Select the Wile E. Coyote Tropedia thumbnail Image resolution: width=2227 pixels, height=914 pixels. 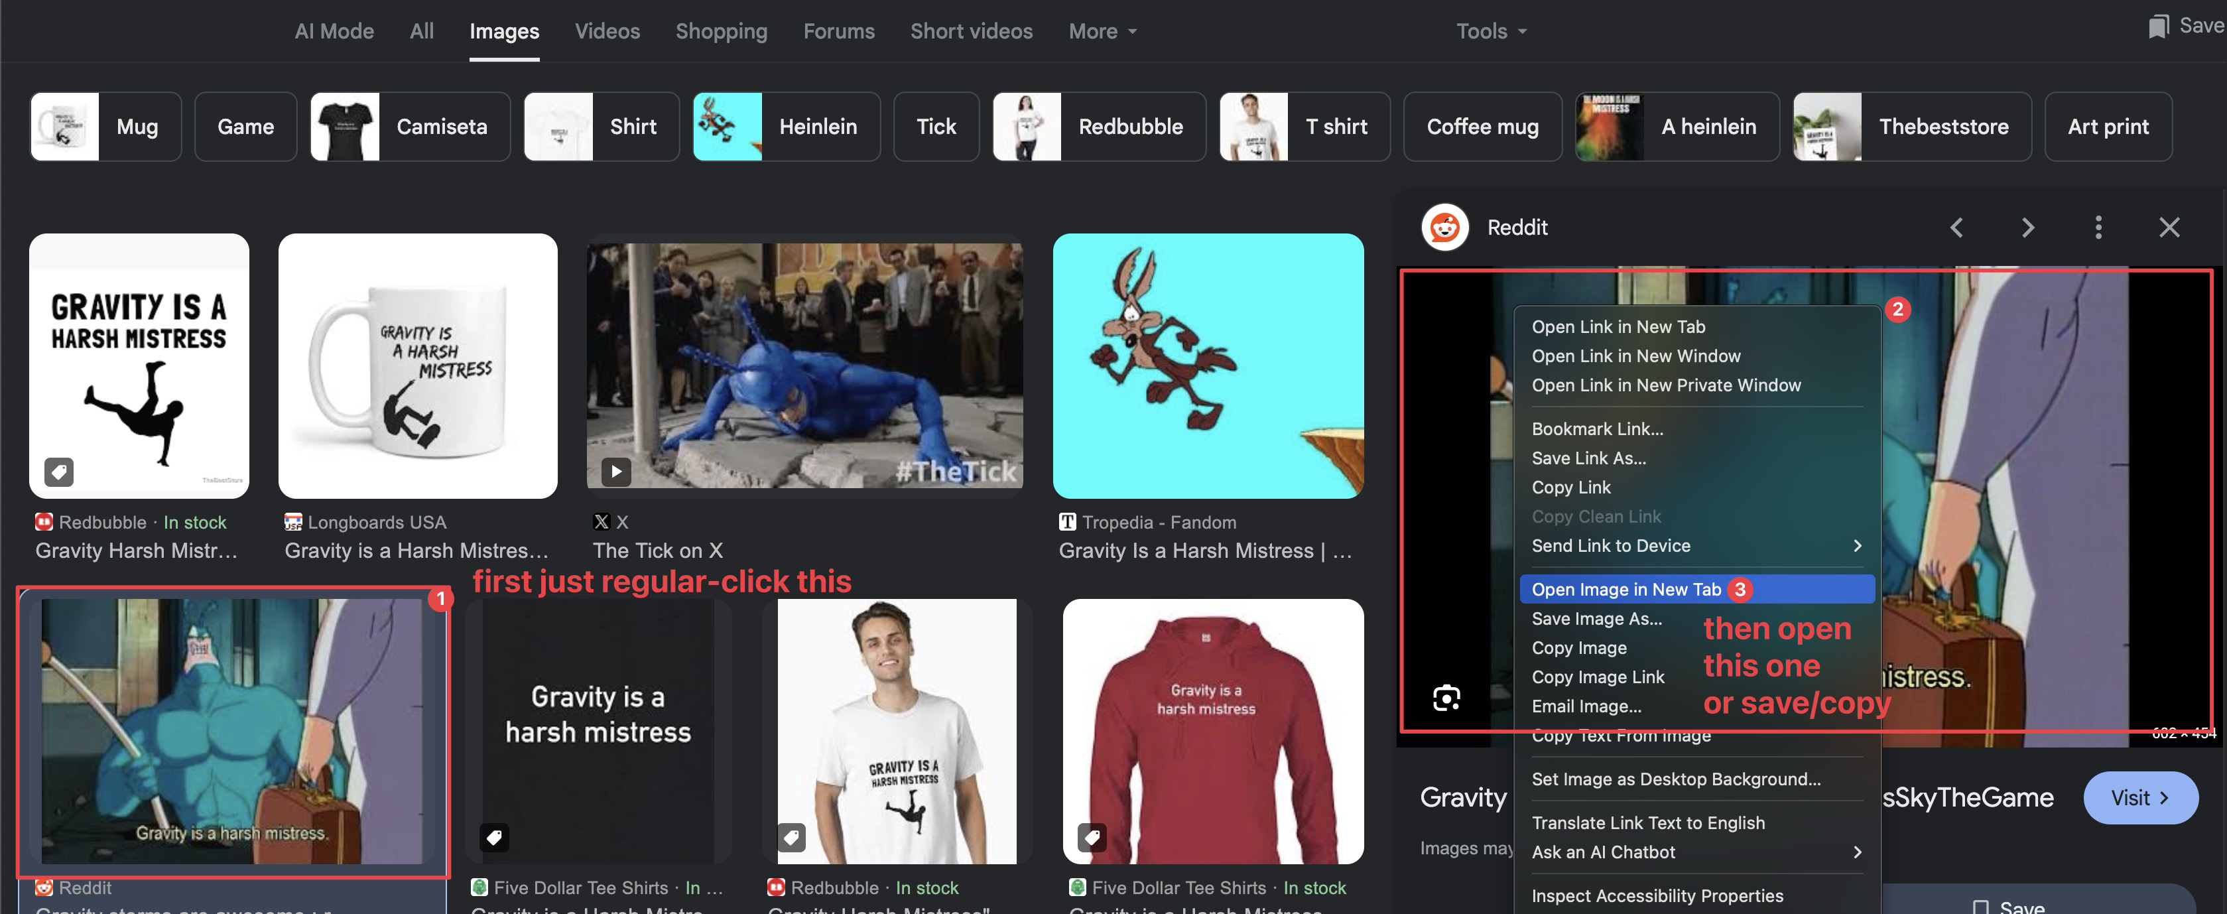click(1208, 365)
